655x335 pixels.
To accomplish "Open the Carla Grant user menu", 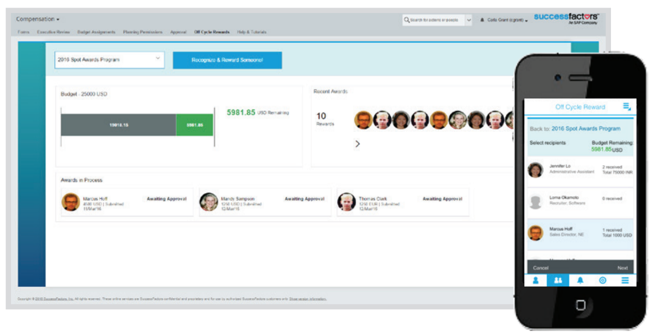I will pyautogui.click(x=504, y=20).
